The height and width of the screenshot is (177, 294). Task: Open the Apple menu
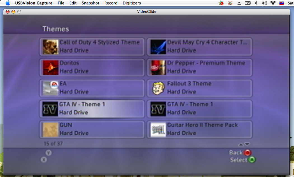8,3
